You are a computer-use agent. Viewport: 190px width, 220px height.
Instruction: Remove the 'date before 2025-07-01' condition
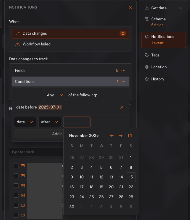pyautogui.click(x=122, y=107)
